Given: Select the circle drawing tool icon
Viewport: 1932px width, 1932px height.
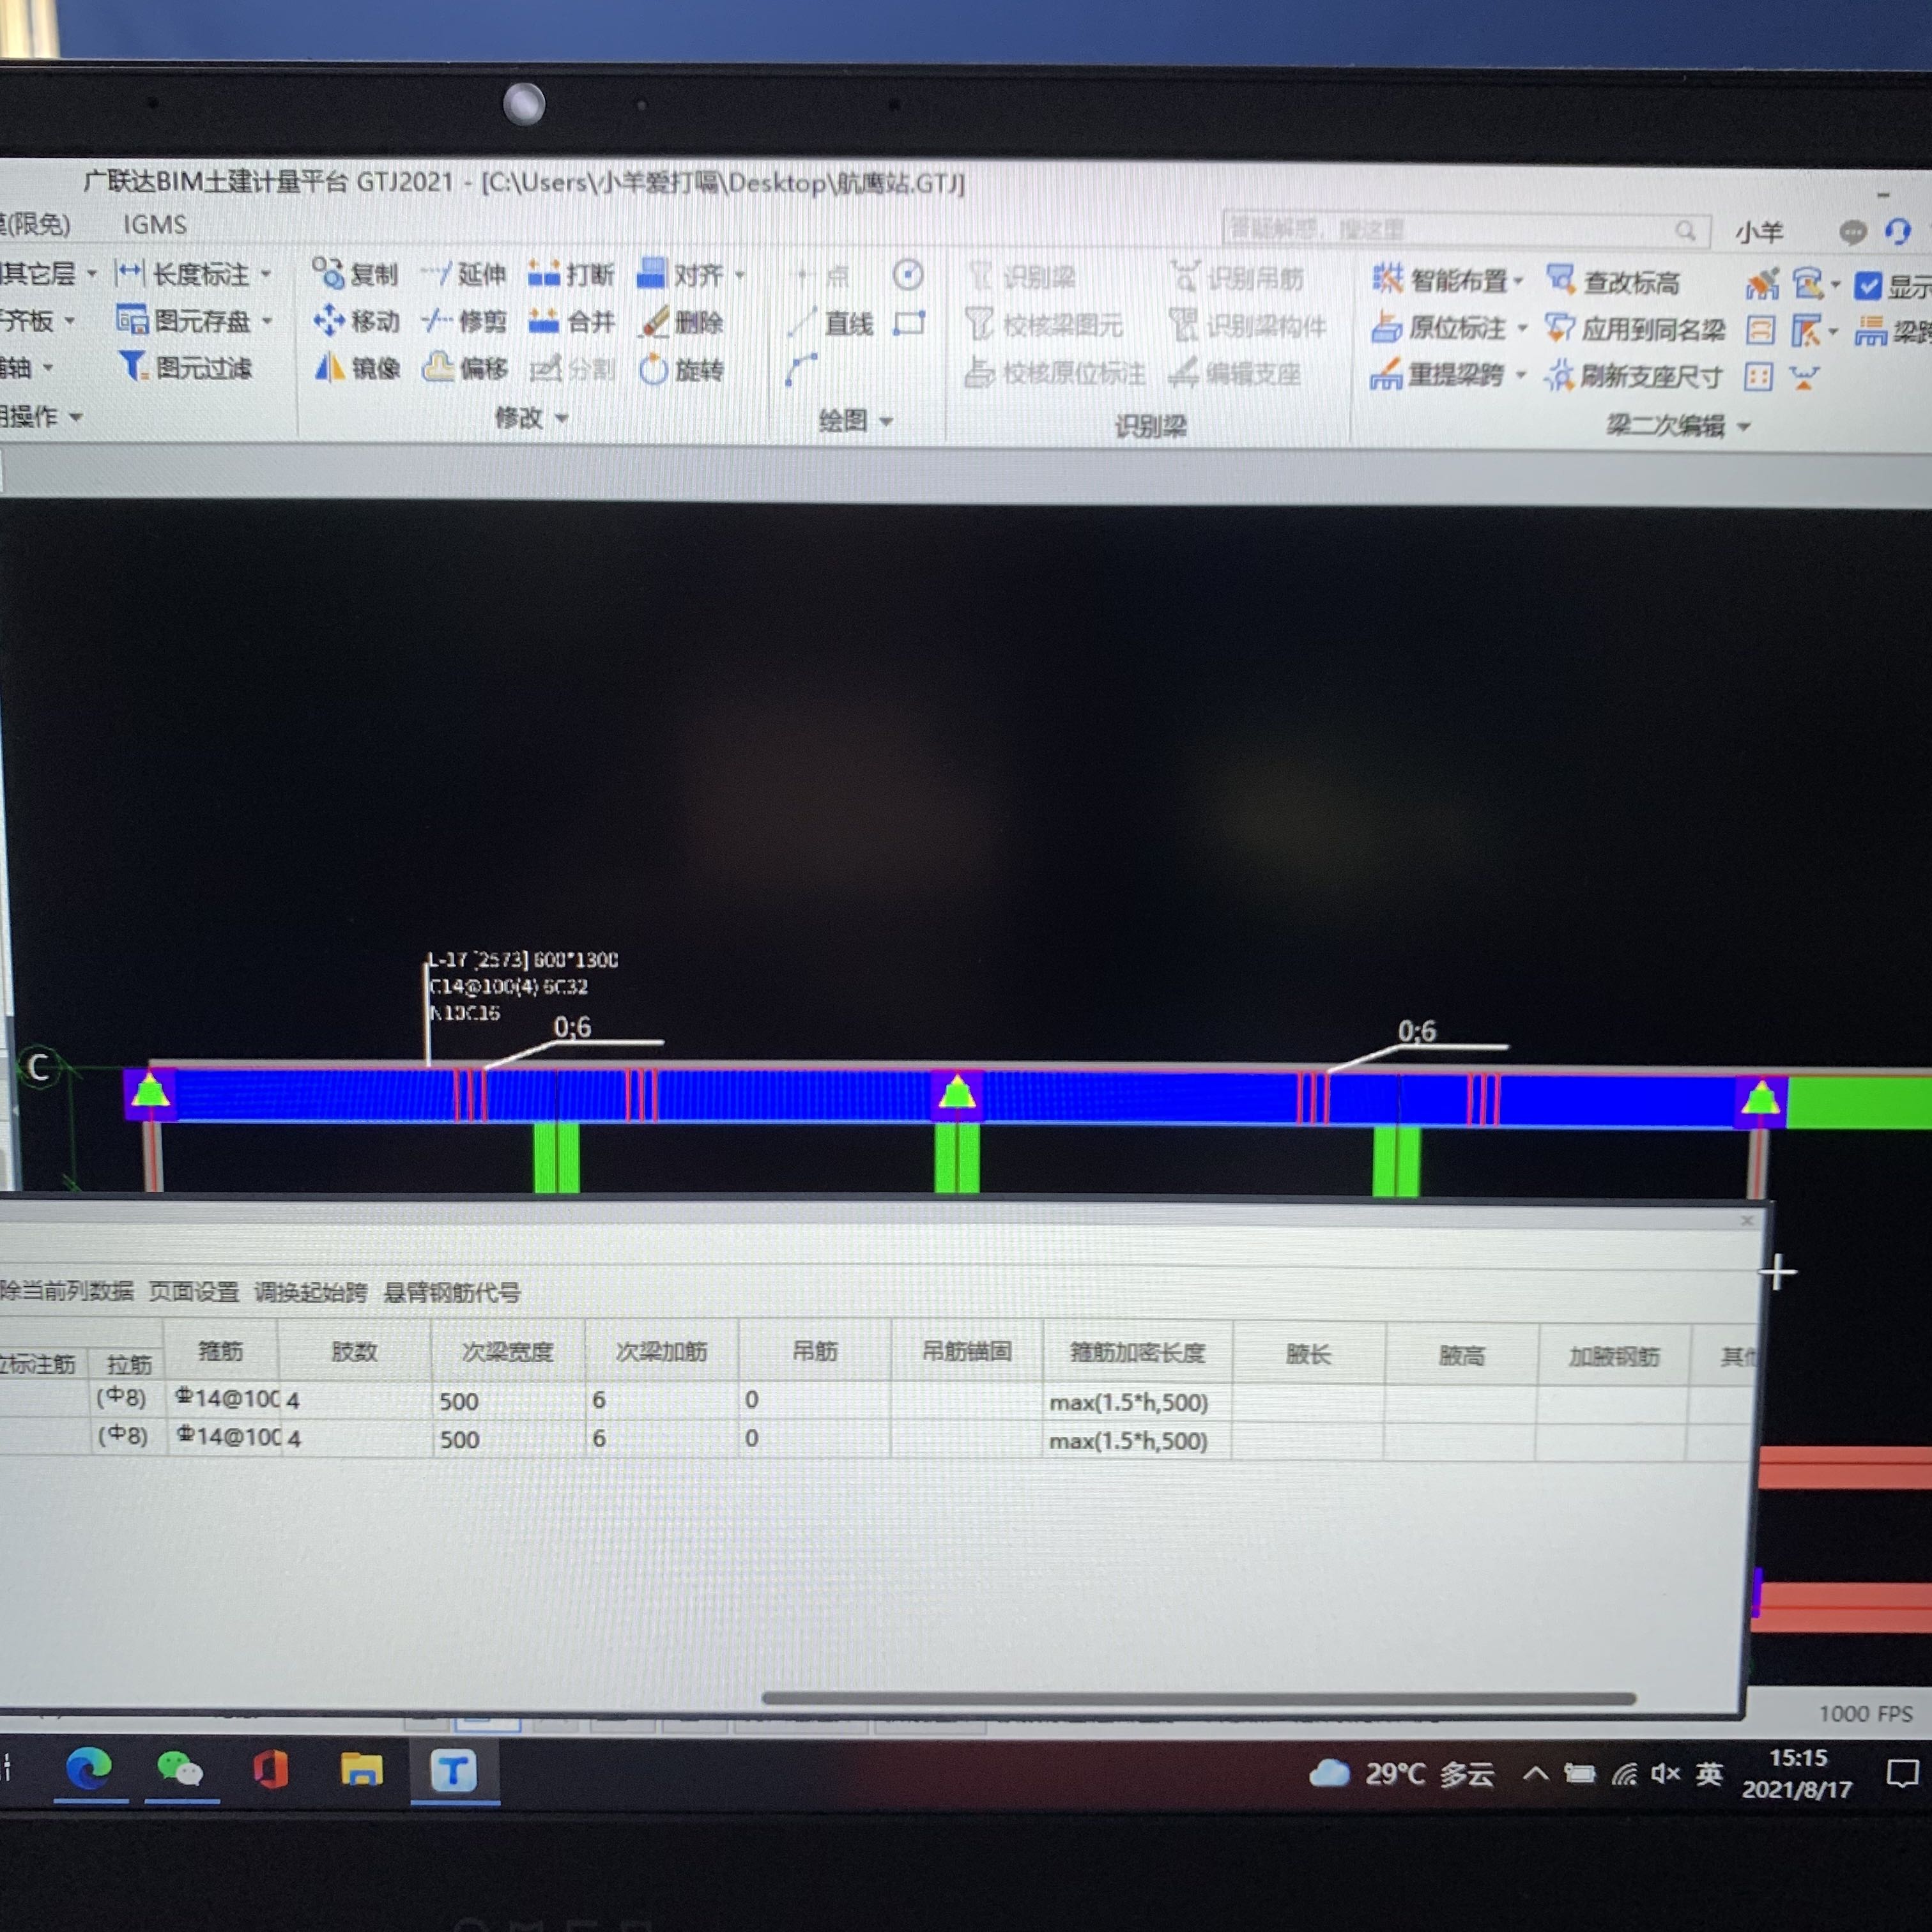Looking at the screenshot, I should tap(907, 274).
